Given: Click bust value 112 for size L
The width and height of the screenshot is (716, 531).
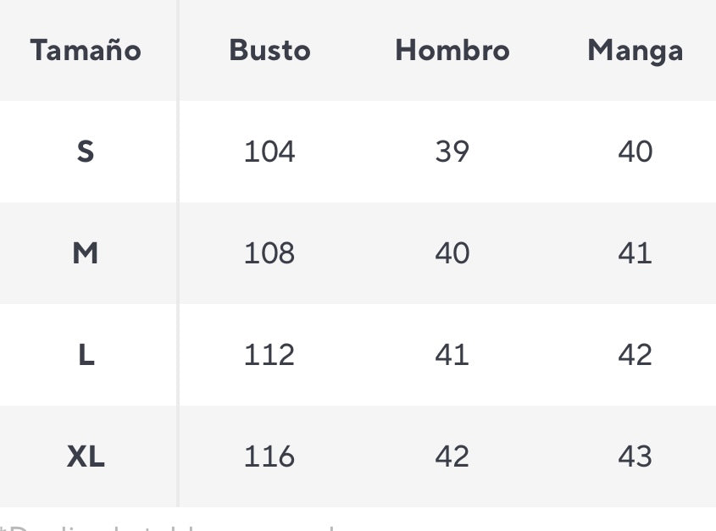Looking at the screenshot, I should pos(269,355).
